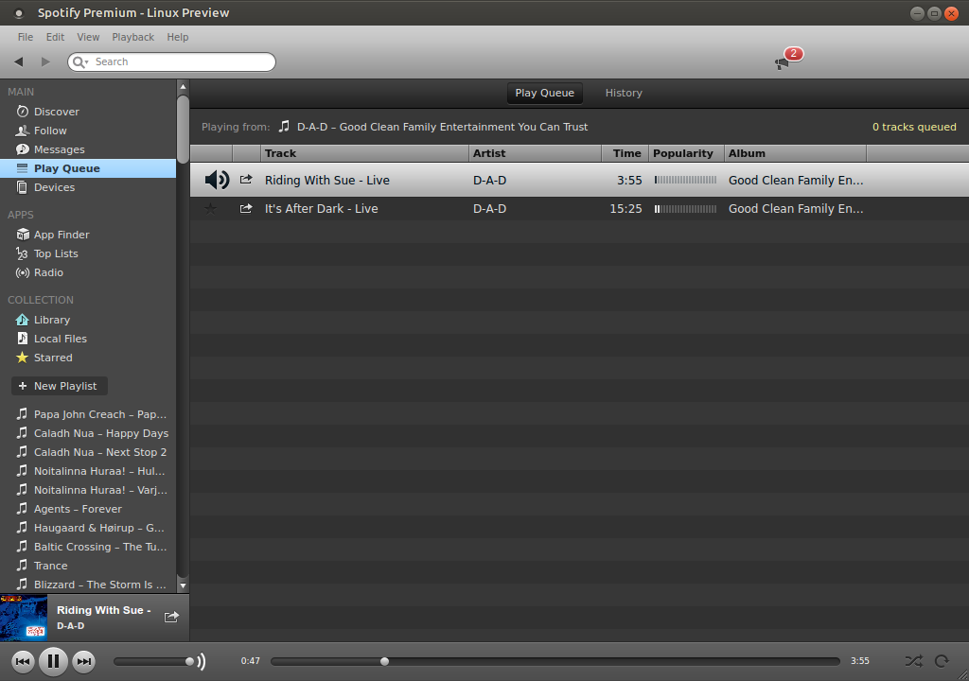Screen dimensions: 969x681
Task: Click in the Search field
Action: click(180, 61)
